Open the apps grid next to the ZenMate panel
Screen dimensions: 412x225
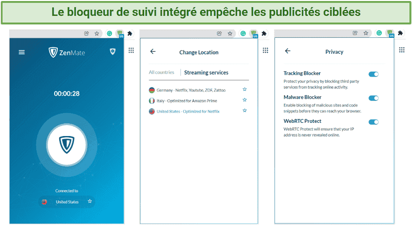131,50
